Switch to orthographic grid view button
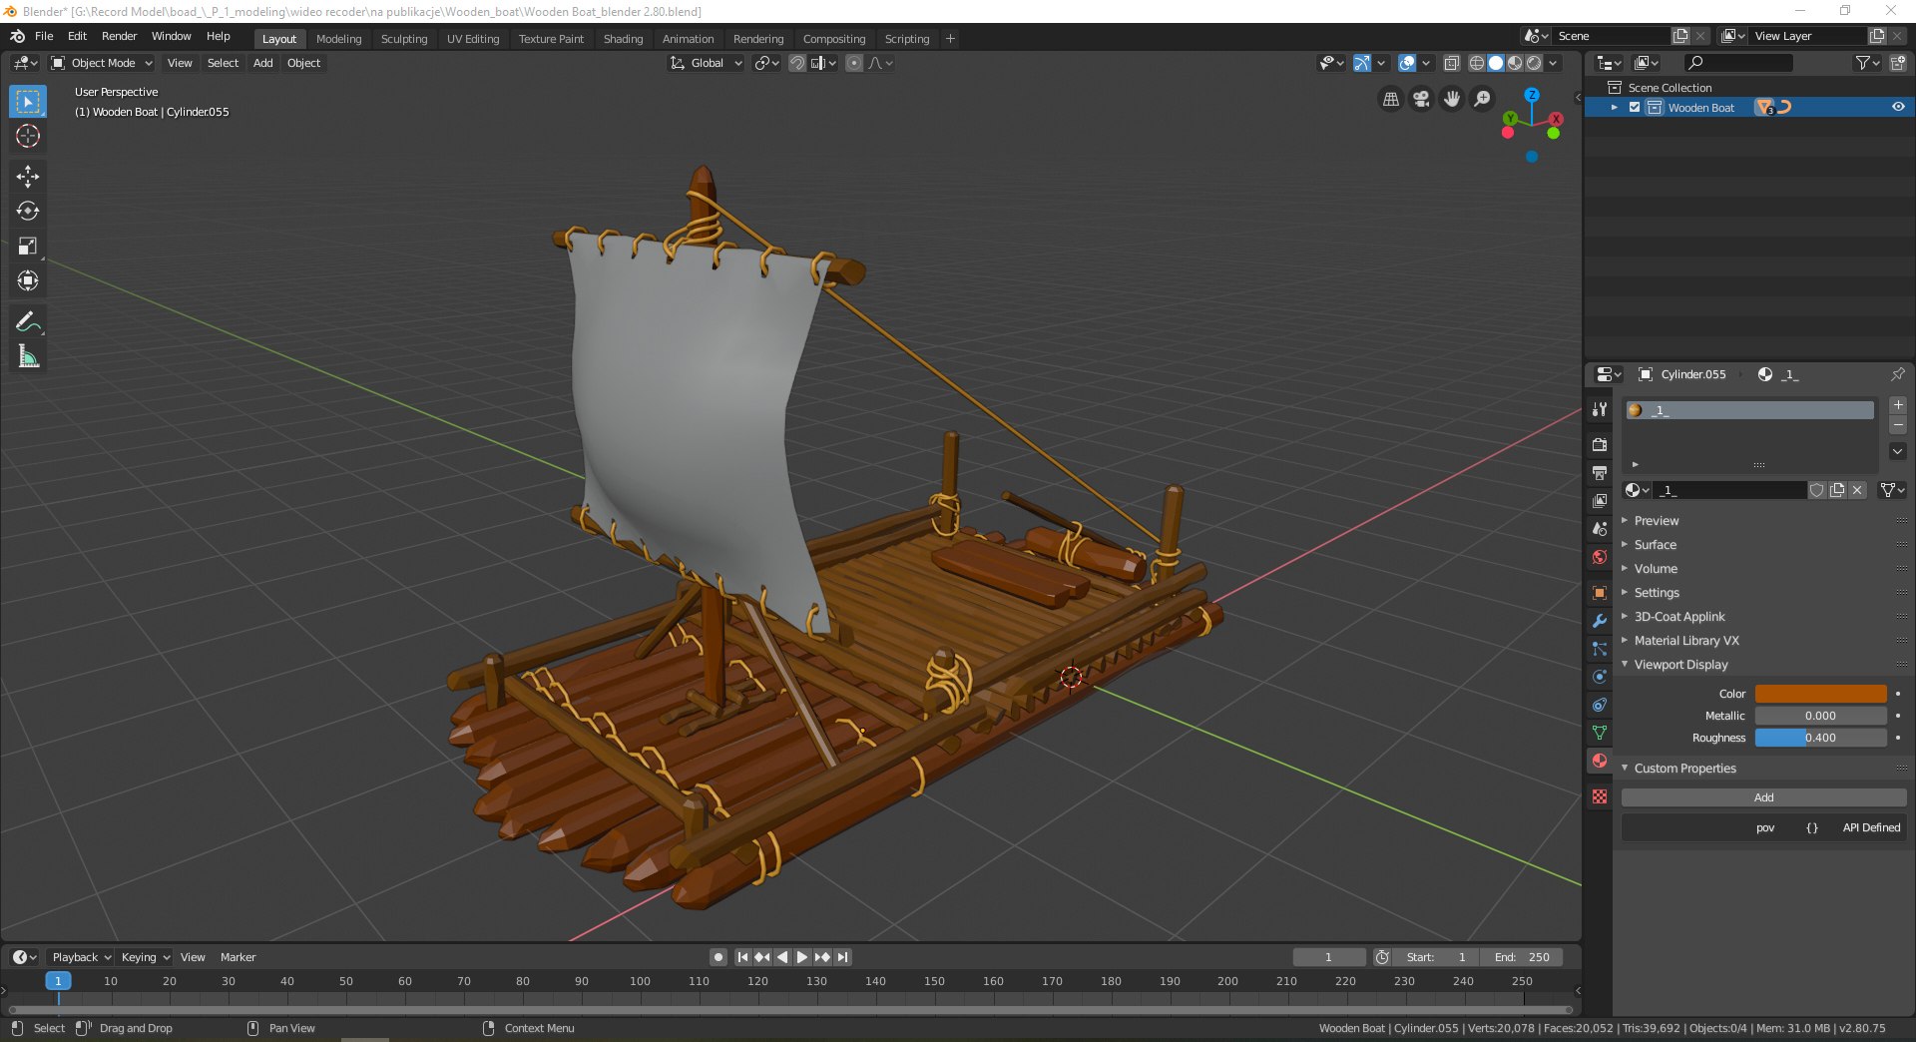Screen dimensions: 1916x1042 tap(1391, 99)
